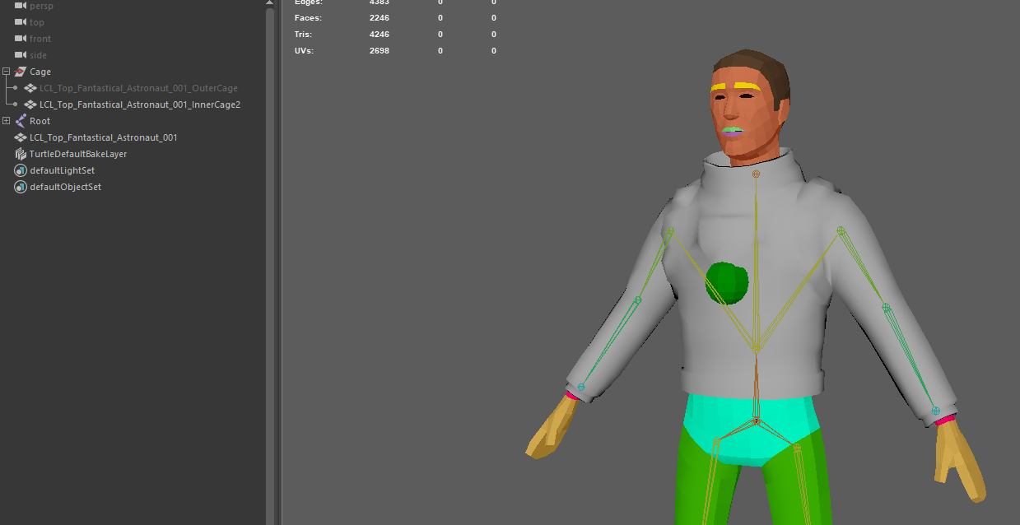Collapse the Cage group in outliner
1020x525 pixels.
coord(6,72)
